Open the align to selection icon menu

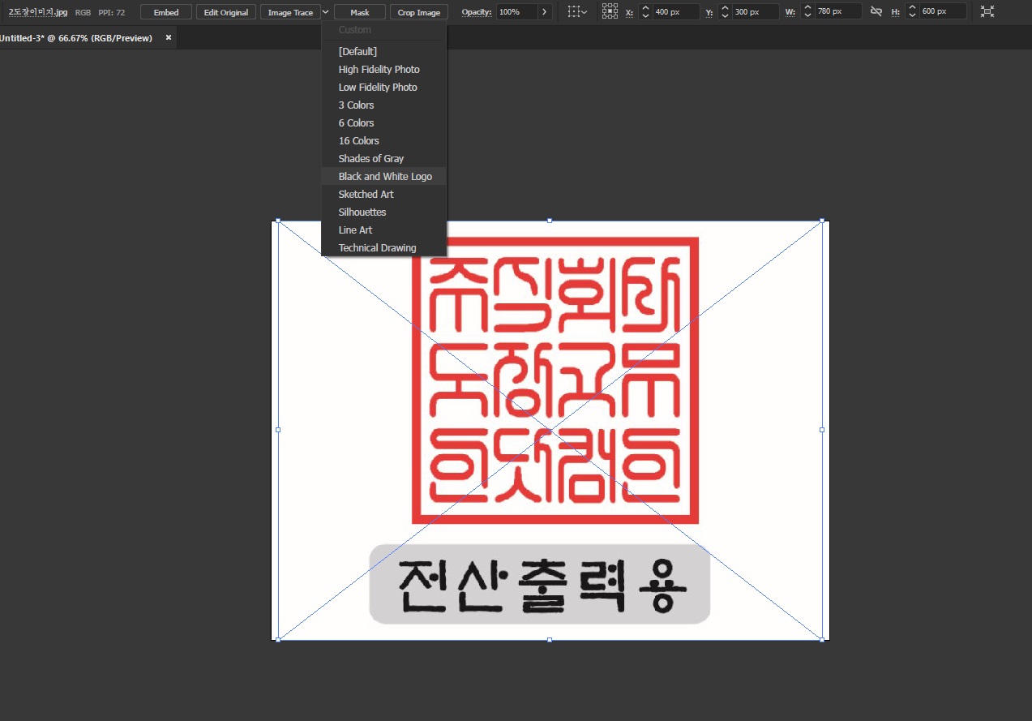[x=577, y=11]
